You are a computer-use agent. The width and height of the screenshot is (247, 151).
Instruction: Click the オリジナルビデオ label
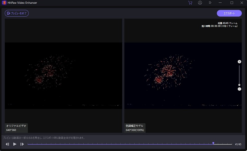(x=16, y=126)
